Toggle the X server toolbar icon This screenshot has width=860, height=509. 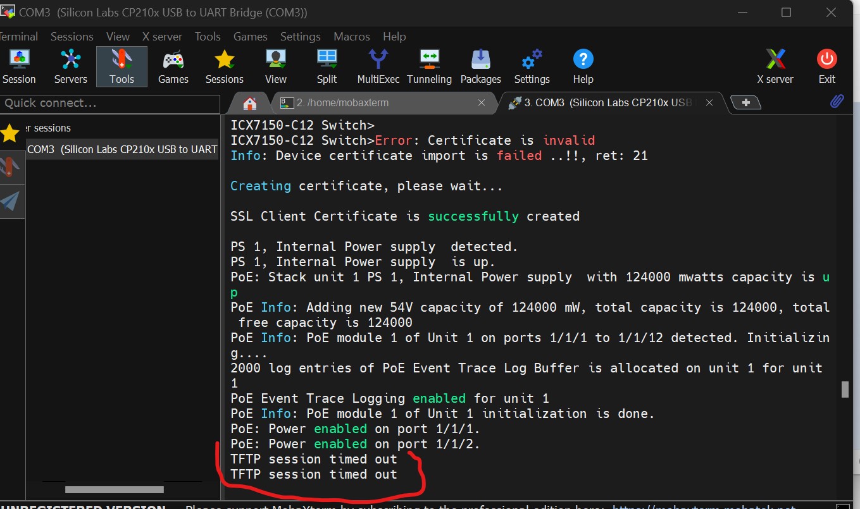point(775,66)
